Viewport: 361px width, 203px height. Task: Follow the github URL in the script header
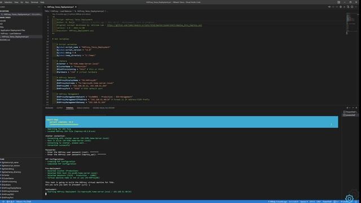154,25
